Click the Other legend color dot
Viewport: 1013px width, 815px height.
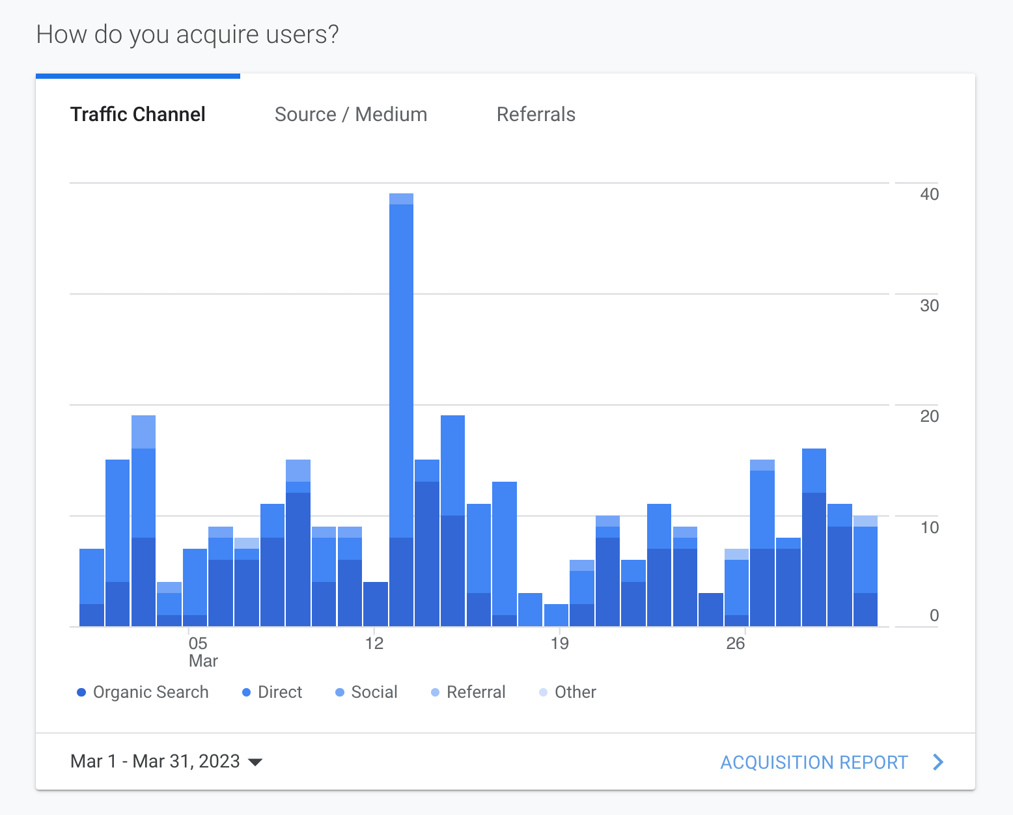pos(543,693)
